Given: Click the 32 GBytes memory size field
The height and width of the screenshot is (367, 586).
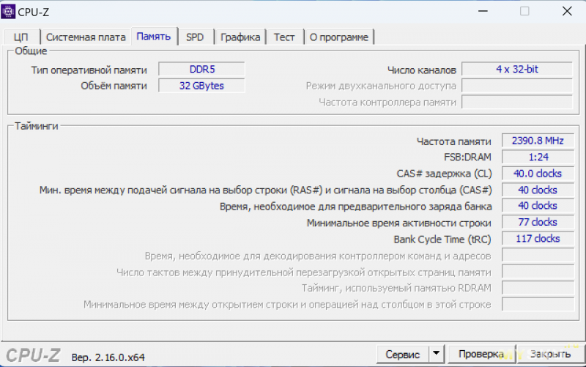Looking at the screenshot, I should click(202, 86).
